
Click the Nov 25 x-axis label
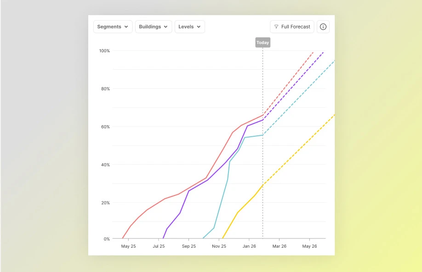(219, 246)
